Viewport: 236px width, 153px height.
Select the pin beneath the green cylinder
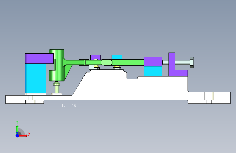click(x=57, y=88)
